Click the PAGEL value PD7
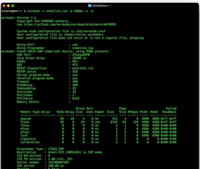Screen dimensions: 200x169 click(75, 61)
